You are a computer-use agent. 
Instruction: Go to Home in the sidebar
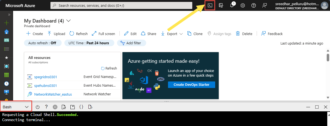pos(7,32)
